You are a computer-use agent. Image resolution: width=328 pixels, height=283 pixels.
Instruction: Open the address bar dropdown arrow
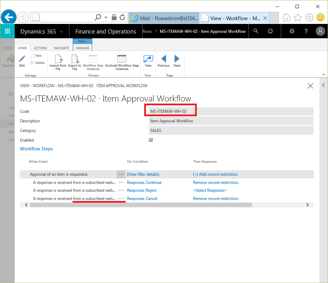click(x=106, y=17)
